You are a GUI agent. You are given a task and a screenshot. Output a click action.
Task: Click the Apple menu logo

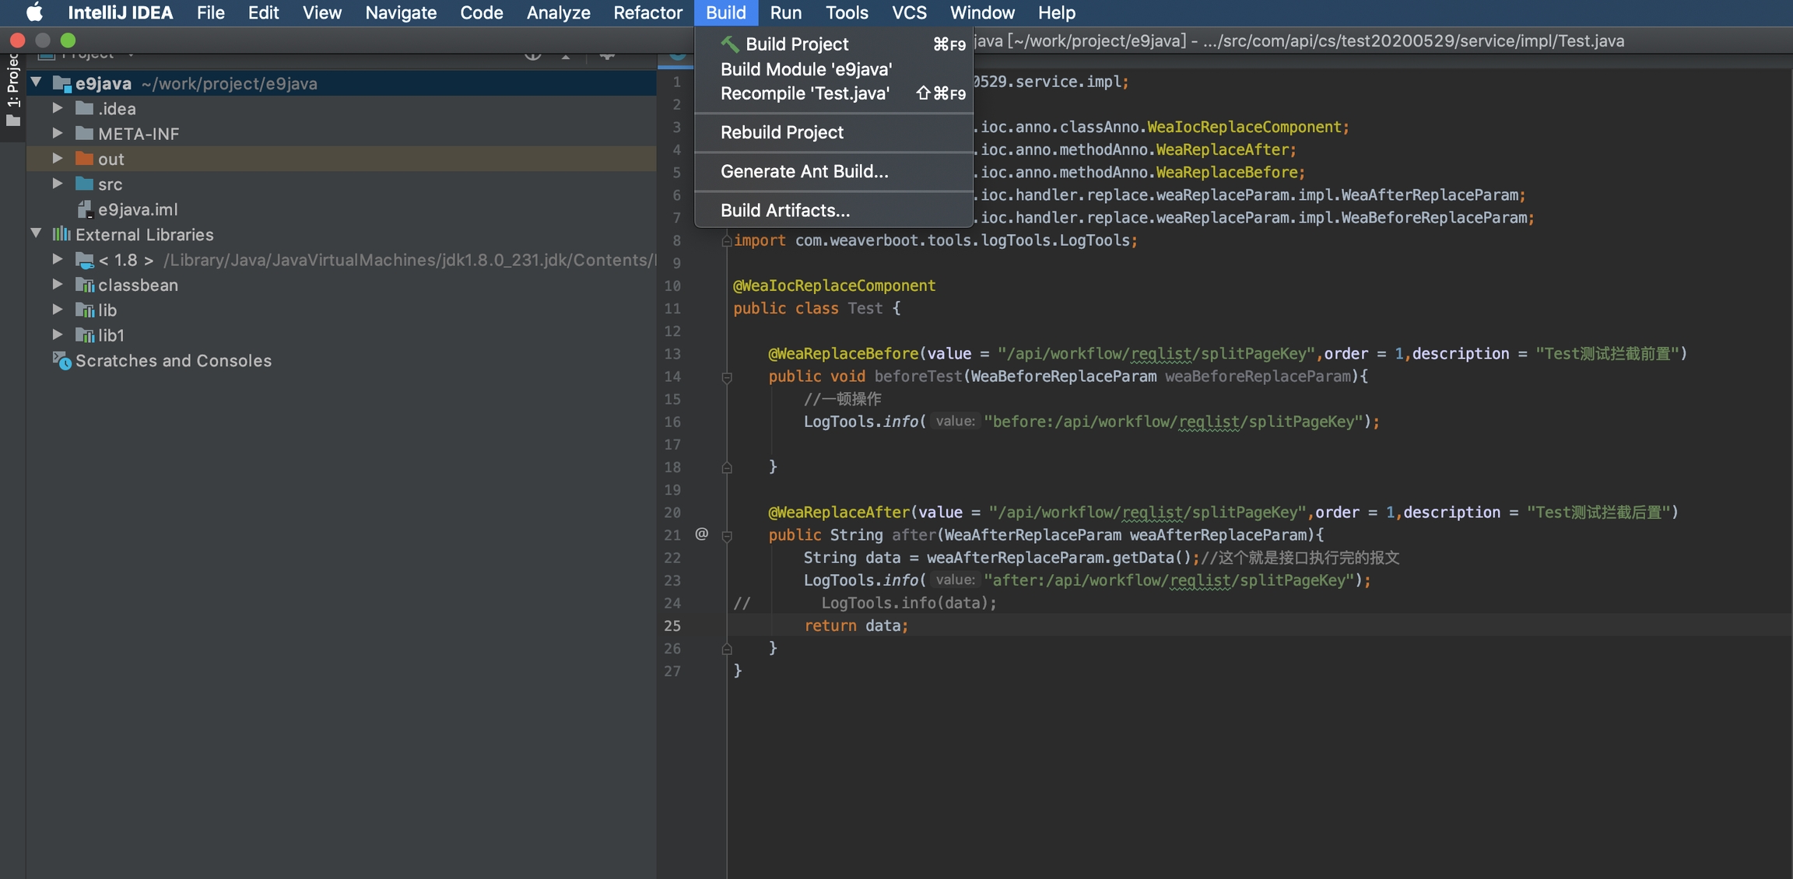pos(34,12)
